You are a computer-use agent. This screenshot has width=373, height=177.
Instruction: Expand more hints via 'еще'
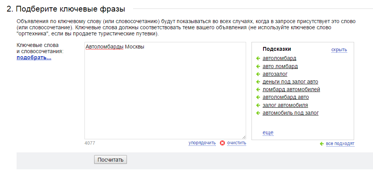pos(268,133)
